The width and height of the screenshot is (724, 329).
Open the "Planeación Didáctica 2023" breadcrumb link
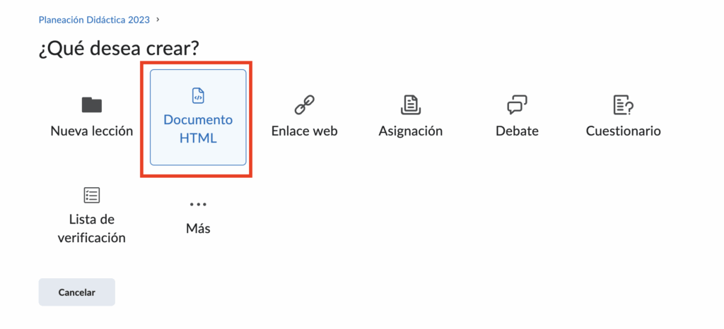coord(94,20)
